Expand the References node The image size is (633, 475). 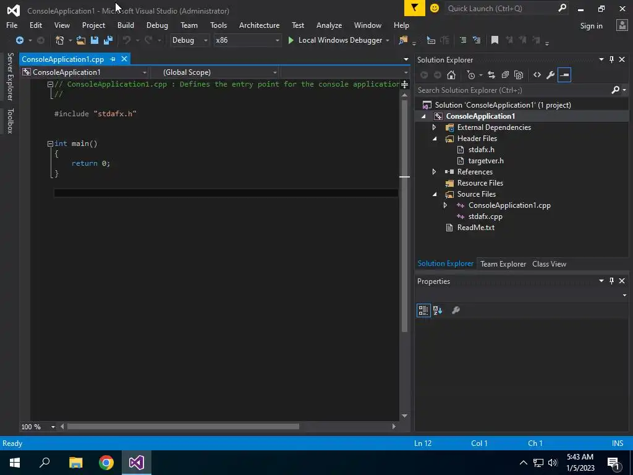click(435, 172)
